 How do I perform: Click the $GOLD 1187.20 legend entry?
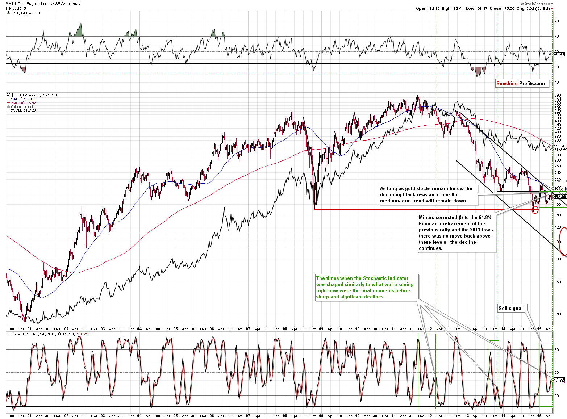click(24, 110)
